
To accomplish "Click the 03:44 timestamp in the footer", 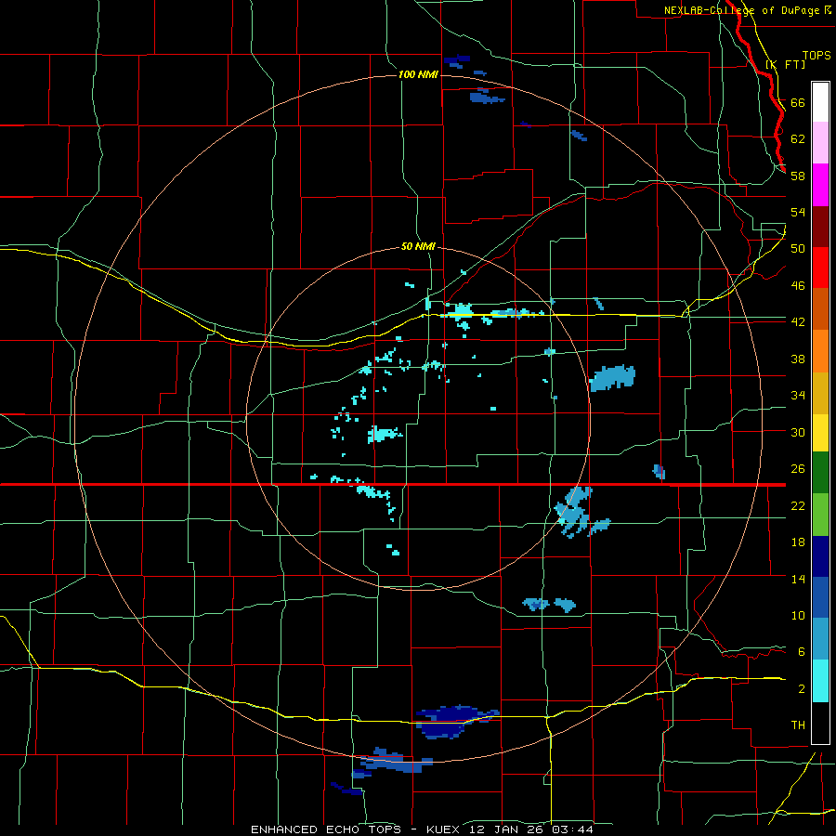I will point(572,829).
